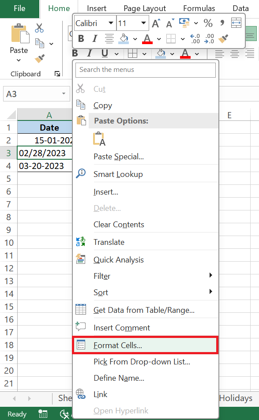Expand fill color dropdown in mini toolbar
The height and width of the screenshot is (420, 259).
(x=135, y=39)
